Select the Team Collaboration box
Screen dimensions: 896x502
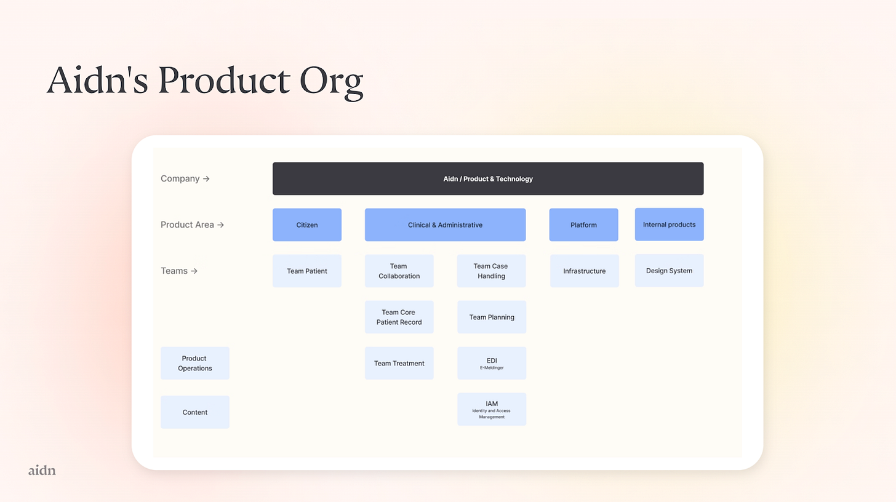coord(399,271)
